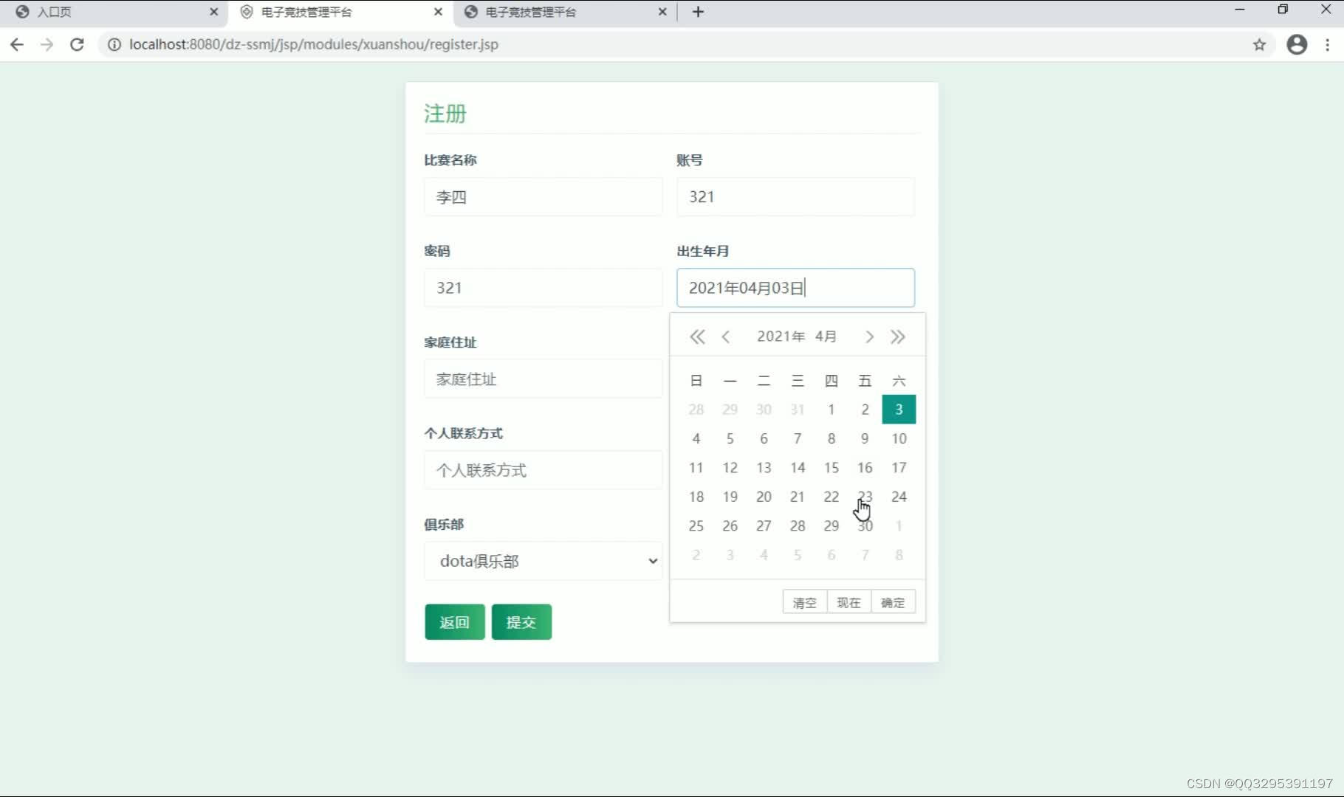Click 4月 month selector in calendar header
The height and width of the screenshot is (797, 1344).
coord(826,337)
